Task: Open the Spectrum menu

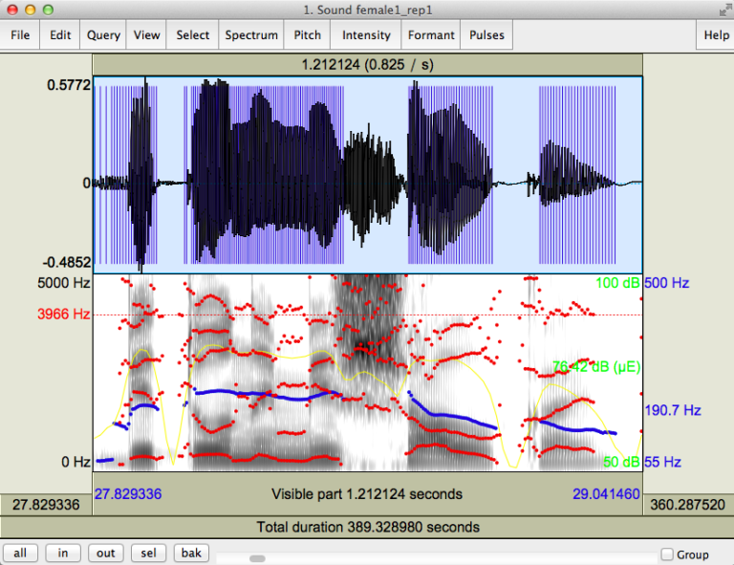Action: tap(251, 35)
